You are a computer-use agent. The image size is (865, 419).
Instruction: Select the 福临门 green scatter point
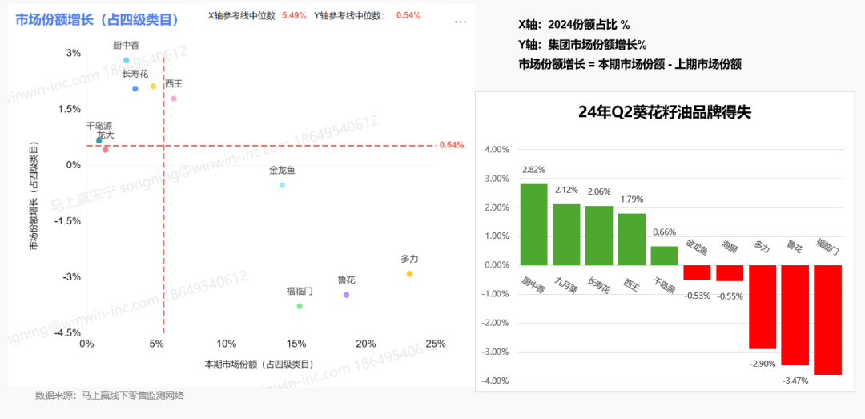(x=300, y=306)
